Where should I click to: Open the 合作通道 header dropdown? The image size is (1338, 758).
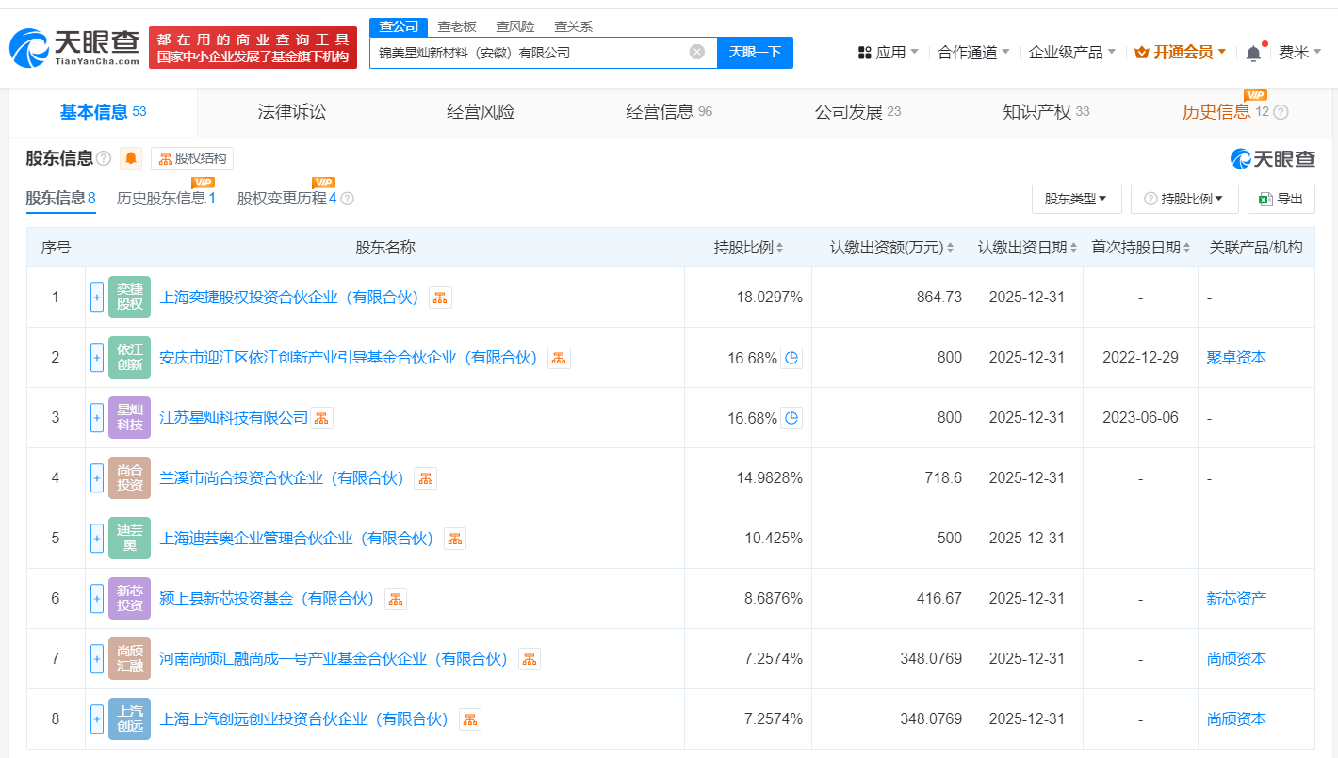[974, 53]
